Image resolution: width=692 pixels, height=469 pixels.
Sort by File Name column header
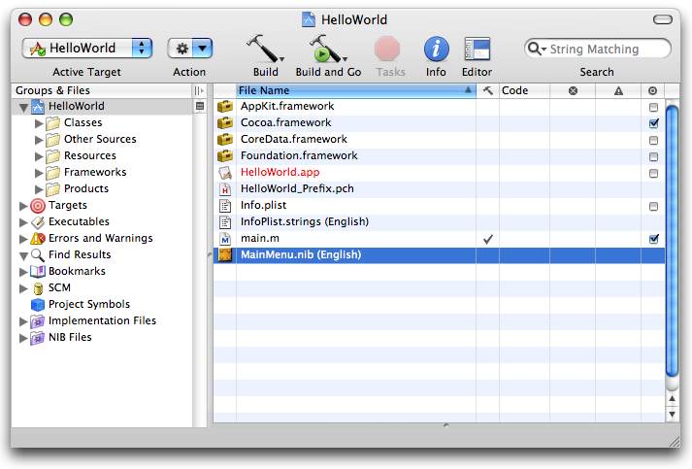coord(356,90)
